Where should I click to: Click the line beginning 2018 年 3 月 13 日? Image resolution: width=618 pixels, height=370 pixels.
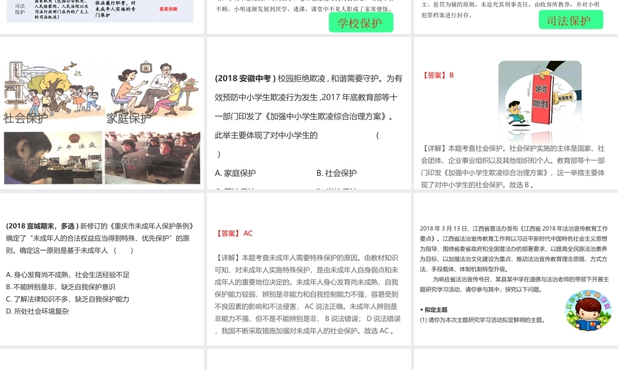point(514,228)
